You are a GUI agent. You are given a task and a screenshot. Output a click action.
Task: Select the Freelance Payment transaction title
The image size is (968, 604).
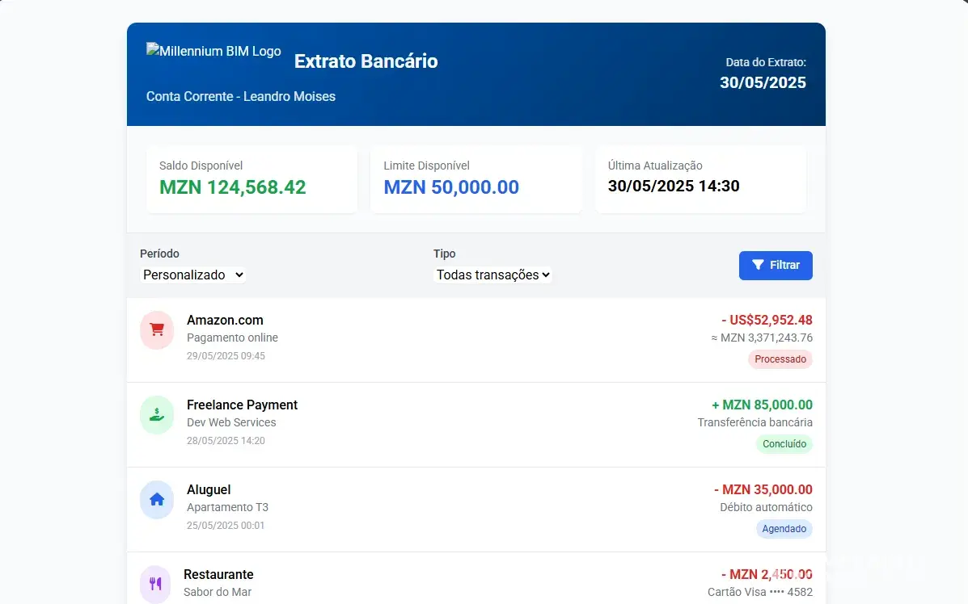tap(242, 405)
